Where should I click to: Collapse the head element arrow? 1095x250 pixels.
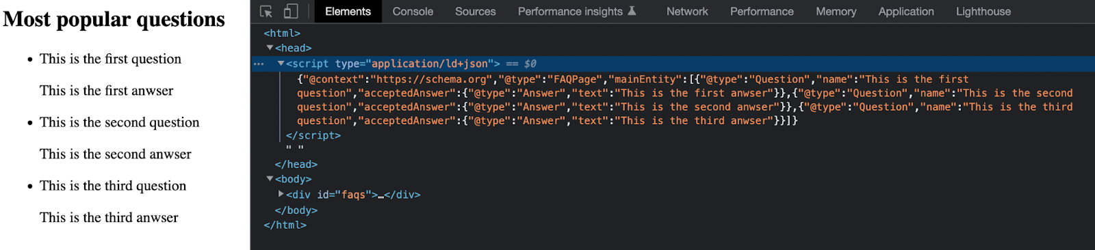click(270, 48)
